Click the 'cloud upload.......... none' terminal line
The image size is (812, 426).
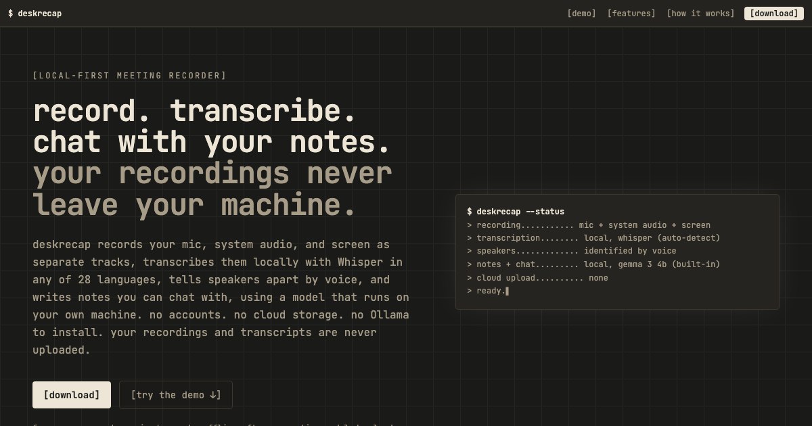tap(537, 278)
